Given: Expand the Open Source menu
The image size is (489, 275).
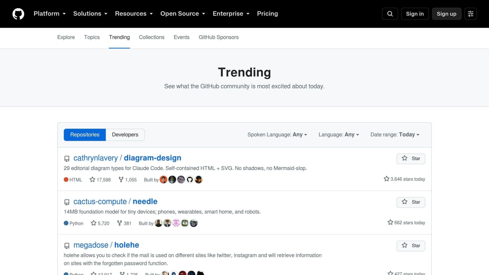Looking at the screenshot, I should tap(183, 14).
